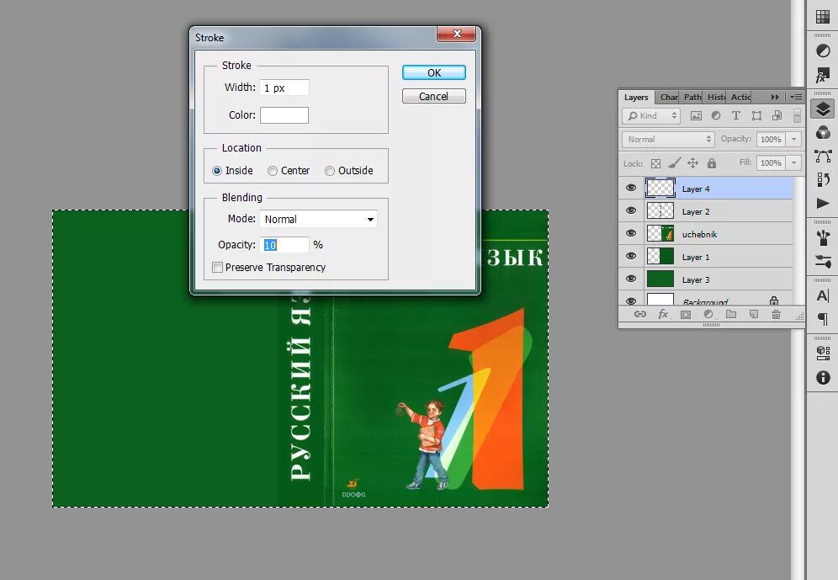The image size is (838, 580).
Task: Click the stroke Opacity input field
Action: [x=284, y=245]
